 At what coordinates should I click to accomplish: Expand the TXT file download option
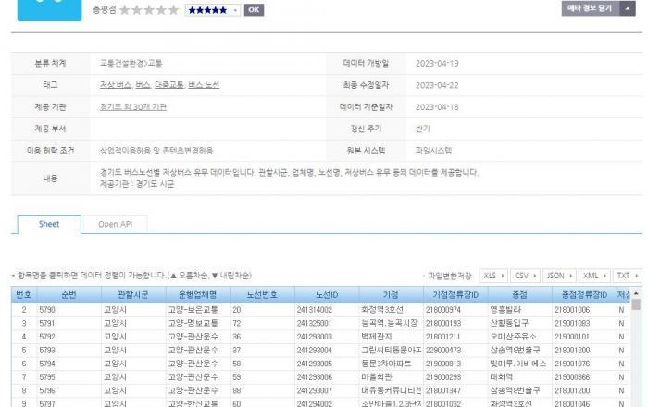click(x=628, y=276)
